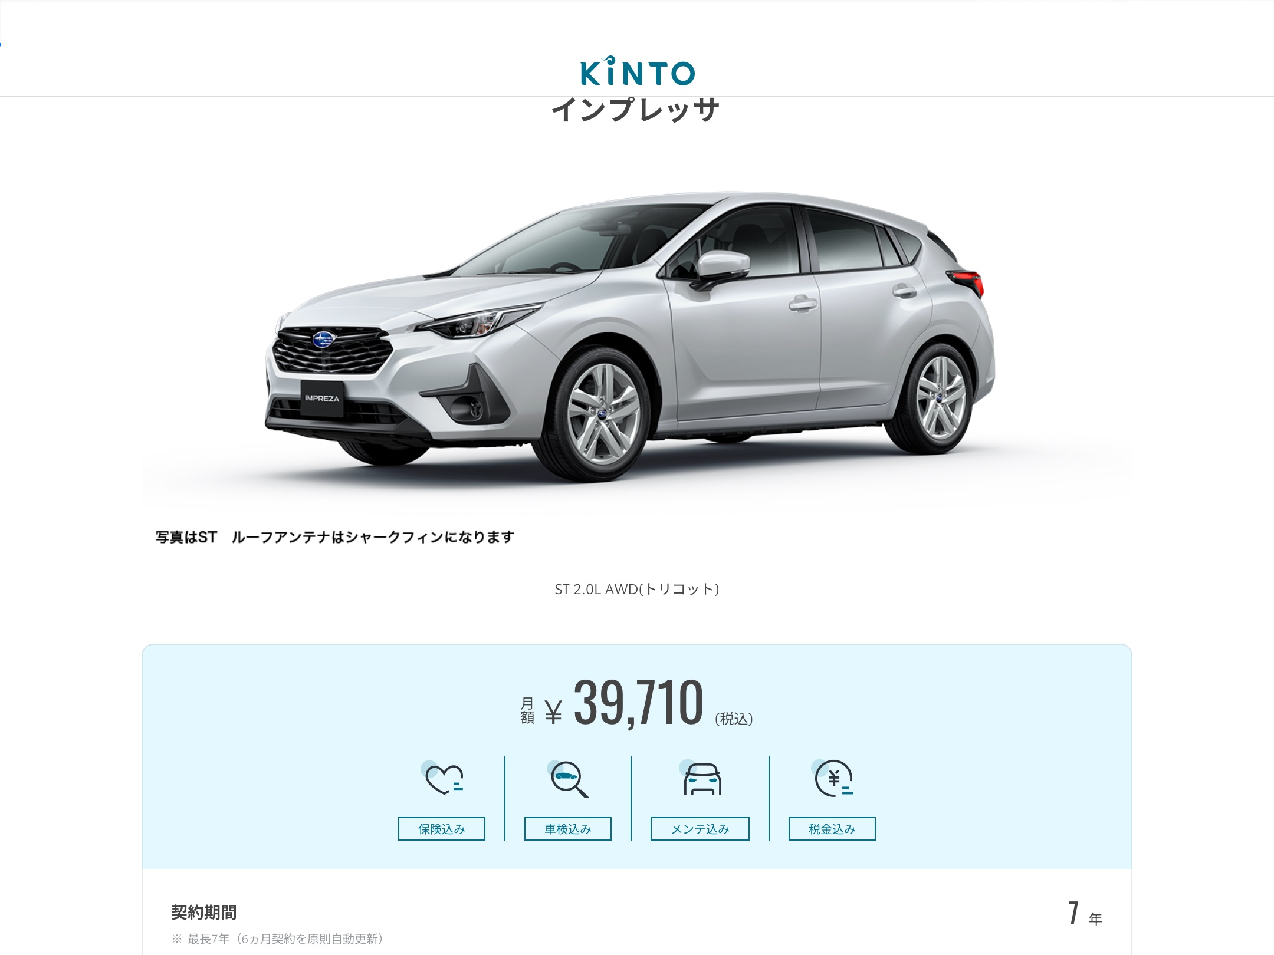Click the car maintenance icon

point(701,778)
